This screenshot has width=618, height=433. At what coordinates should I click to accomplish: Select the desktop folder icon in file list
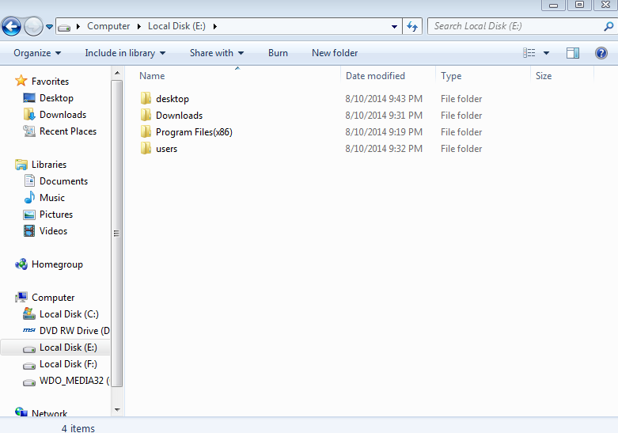(146, 98)
